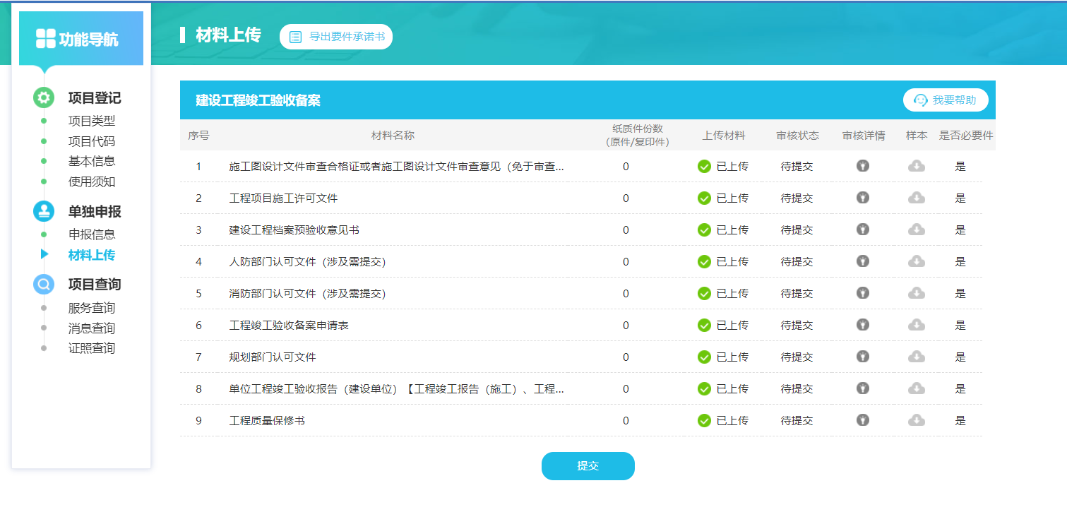The width and height of the screenshot is (1067, 512).
Task: Go to 项目类型 in the sidebar
Action: [91, 121]
